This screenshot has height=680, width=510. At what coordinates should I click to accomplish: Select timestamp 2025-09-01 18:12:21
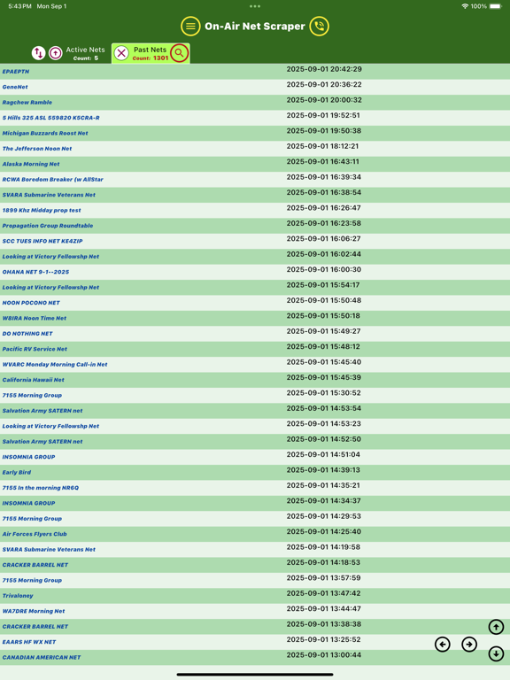322,146
